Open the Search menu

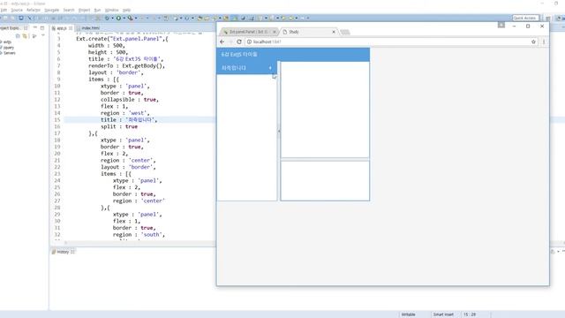[x=69, y=10]
